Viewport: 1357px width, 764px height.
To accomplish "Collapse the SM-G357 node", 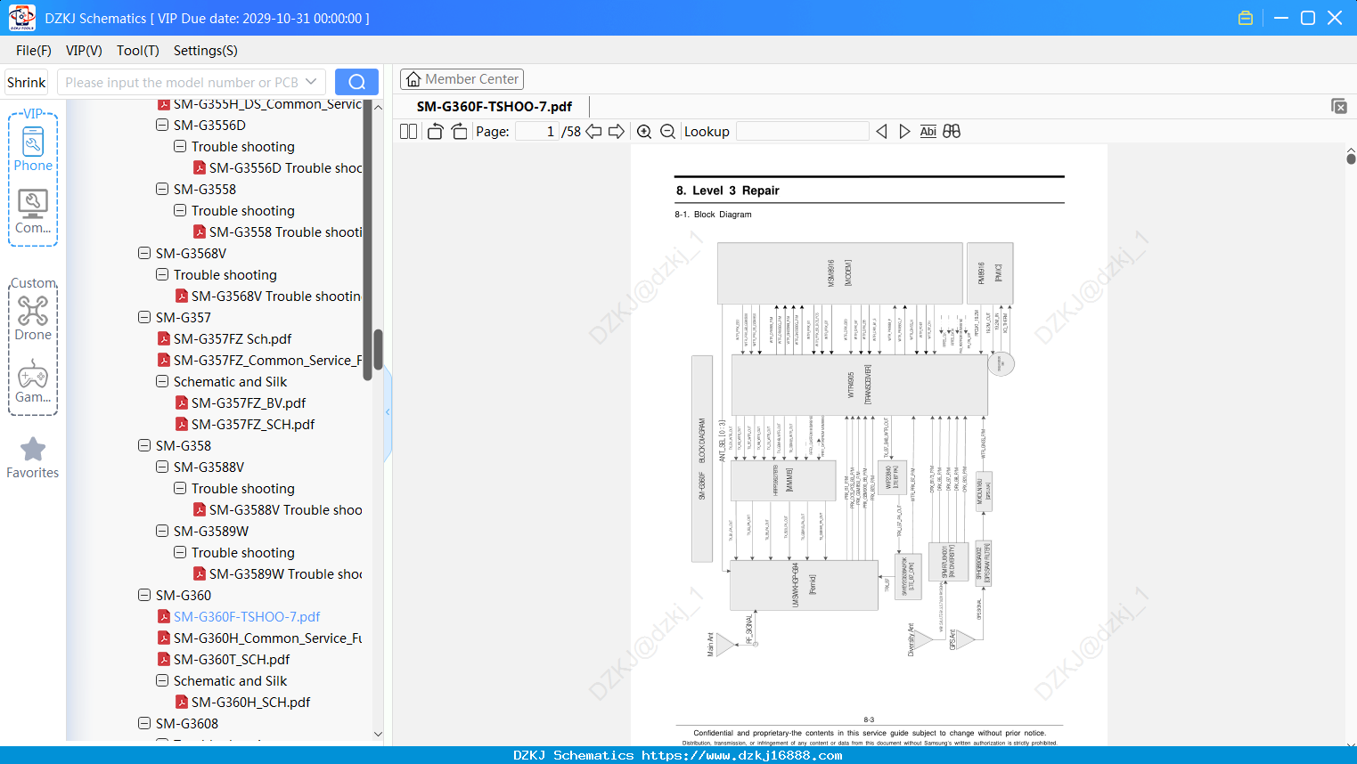I will [144, 317].
